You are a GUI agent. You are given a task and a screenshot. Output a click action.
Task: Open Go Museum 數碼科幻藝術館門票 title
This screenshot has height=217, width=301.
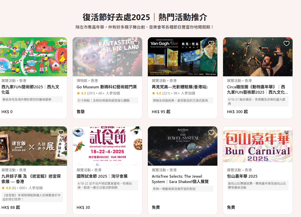point(107,87)
